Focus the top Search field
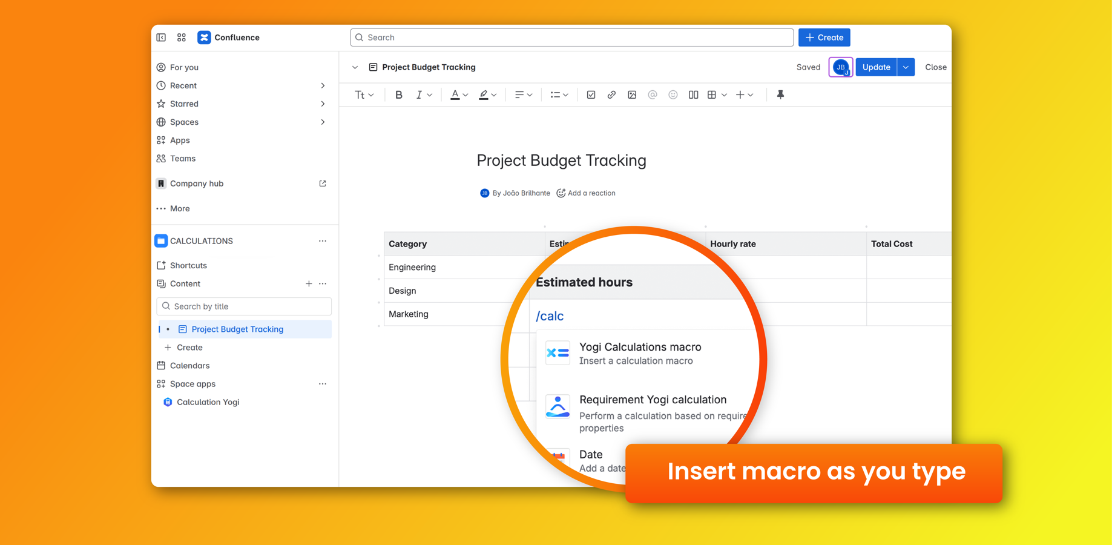Screen dimensions: 1112x545 tap(572, 38)
